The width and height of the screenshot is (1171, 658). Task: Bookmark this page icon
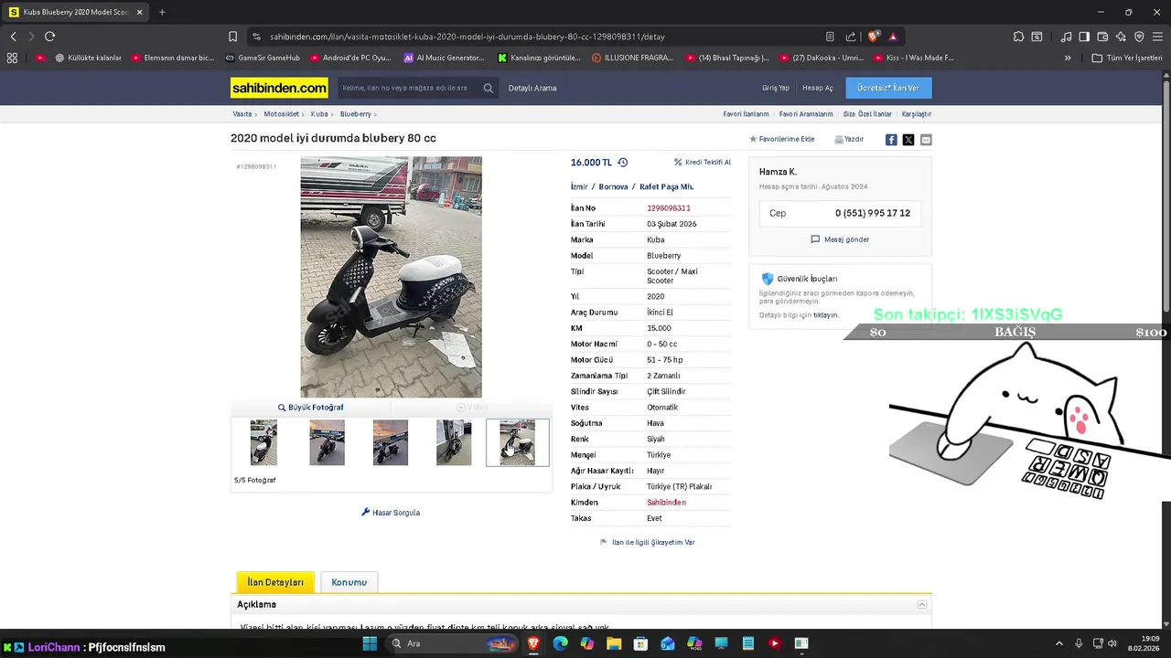pos(233,37)
